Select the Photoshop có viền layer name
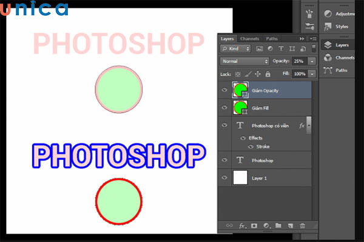 click(270, 126)
